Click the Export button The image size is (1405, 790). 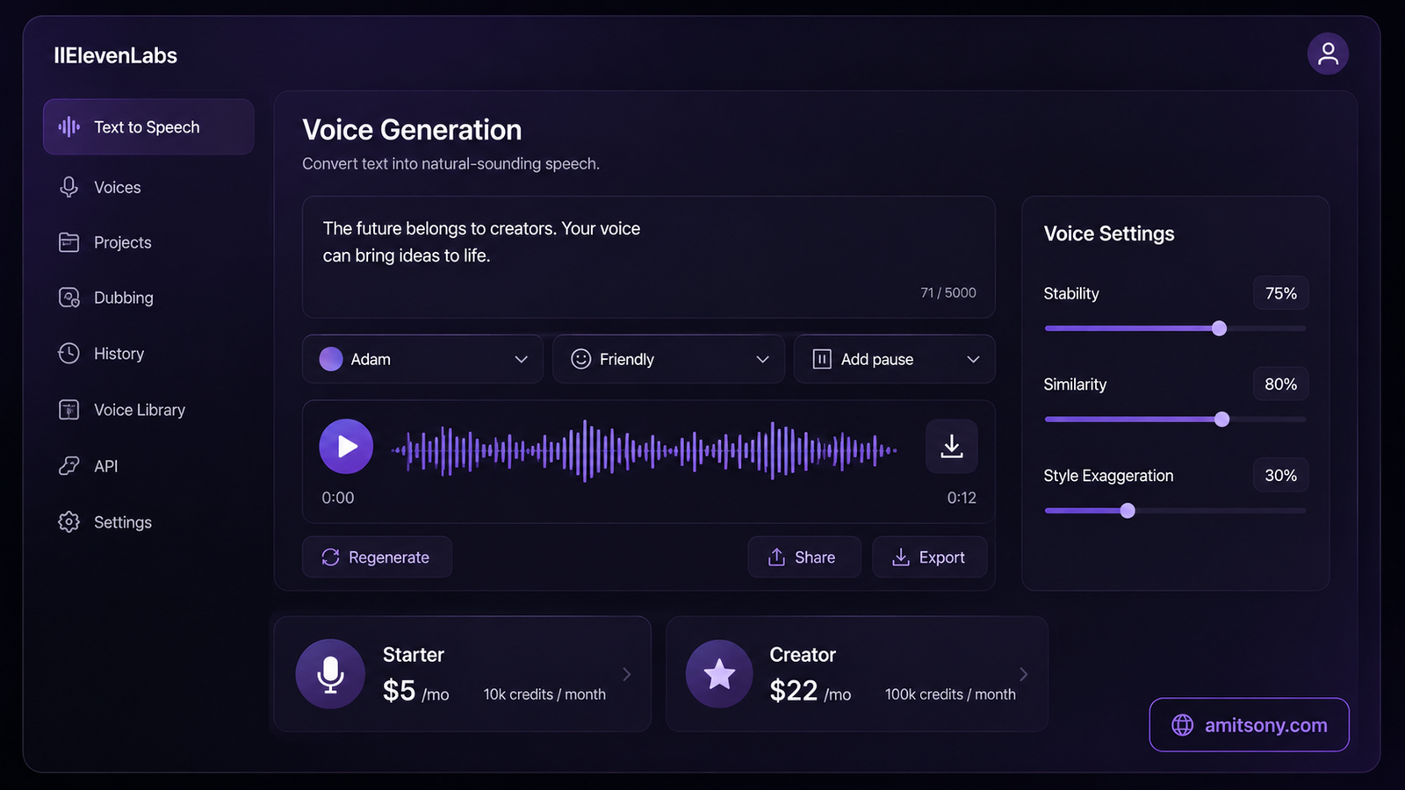pyautogui.click(x=929, y=557)
